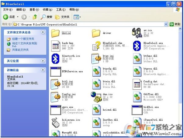Go up one folder level
The width and height of the screenshot is (184, 138).
click(x=35, y=17)
